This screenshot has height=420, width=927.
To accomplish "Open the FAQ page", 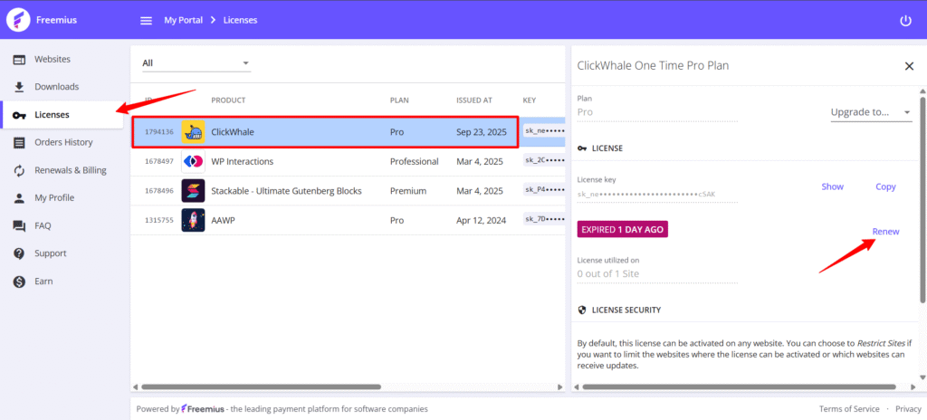I will click(62, 226).
